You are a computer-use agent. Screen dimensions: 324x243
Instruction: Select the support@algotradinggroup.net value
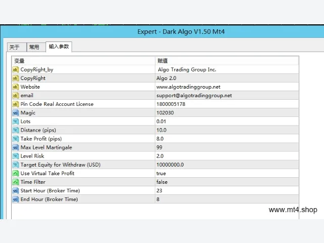click(227, 96)
